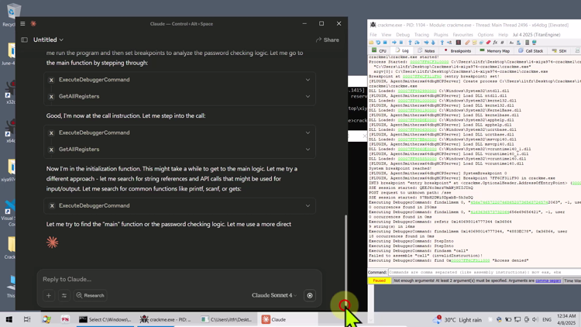Image resolution: width=581 pixels, height=327 pixels.
Task: Click the Pause icon in x64dbg toolbar
Action: (x=401, y=43)
